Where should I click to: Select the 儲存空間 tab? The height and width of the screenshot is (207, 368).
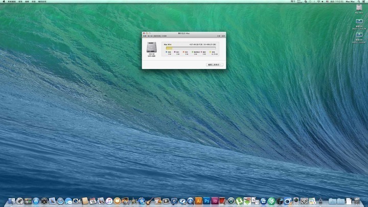[157, 36]
